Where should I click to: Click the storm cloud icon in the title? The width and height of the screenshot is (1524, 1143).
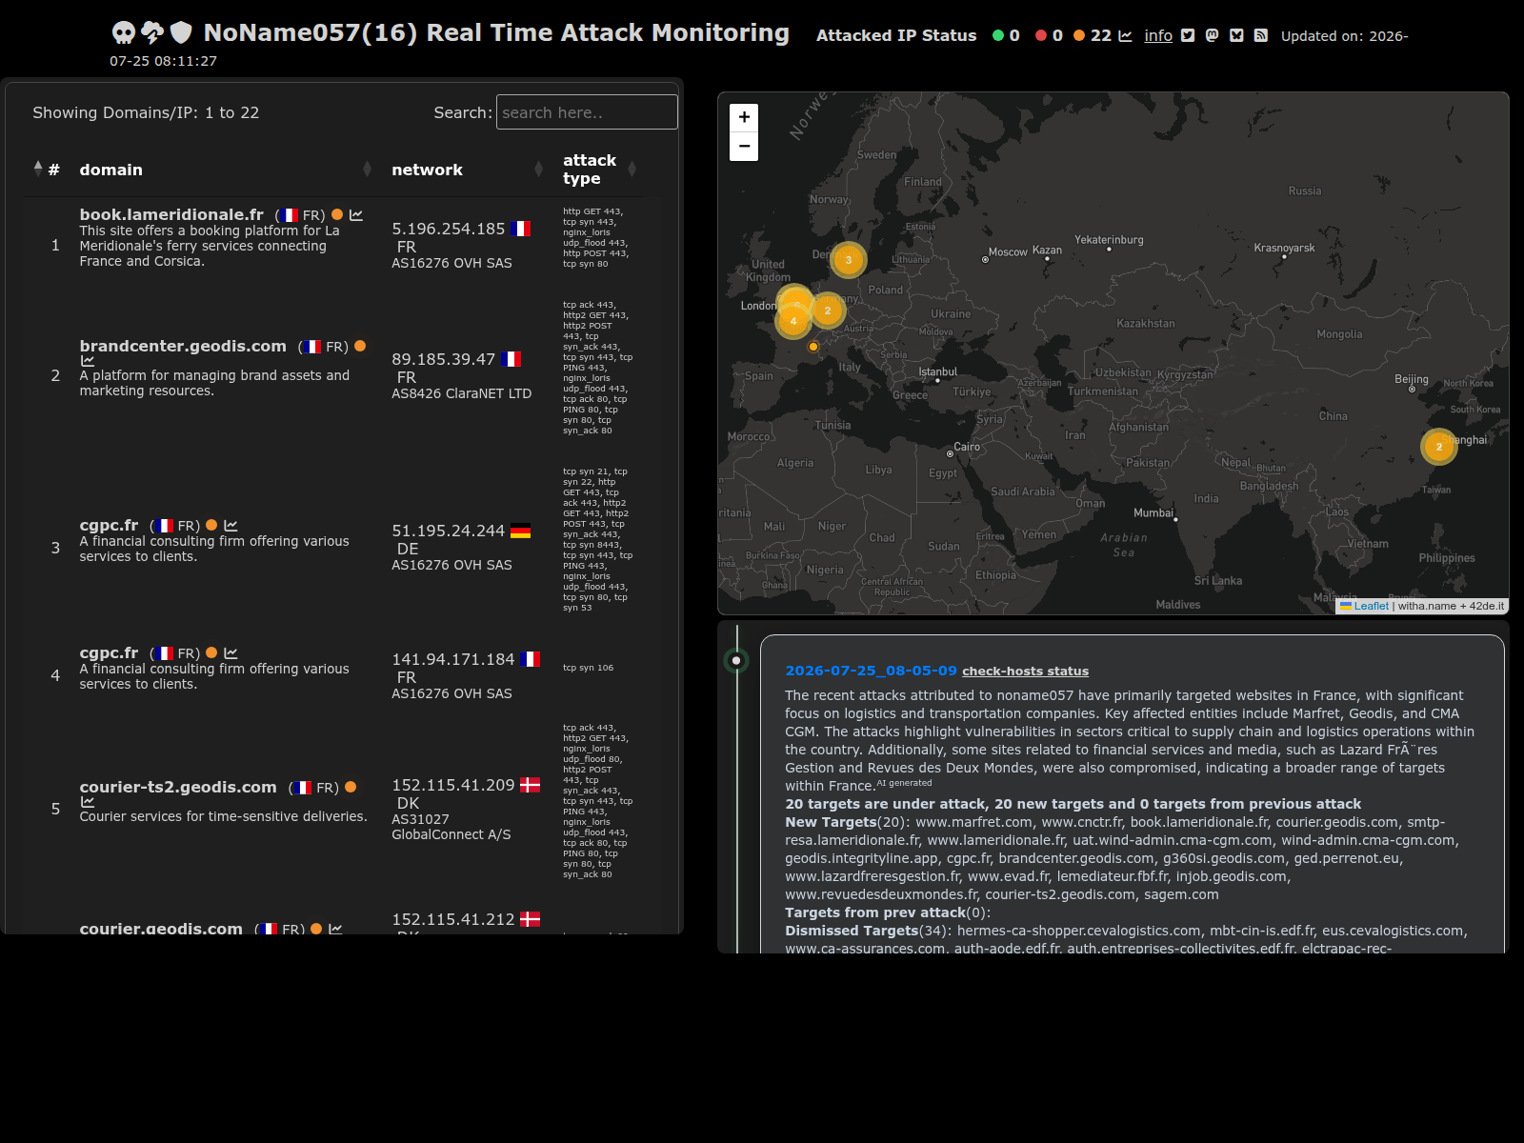click(152, 33)
